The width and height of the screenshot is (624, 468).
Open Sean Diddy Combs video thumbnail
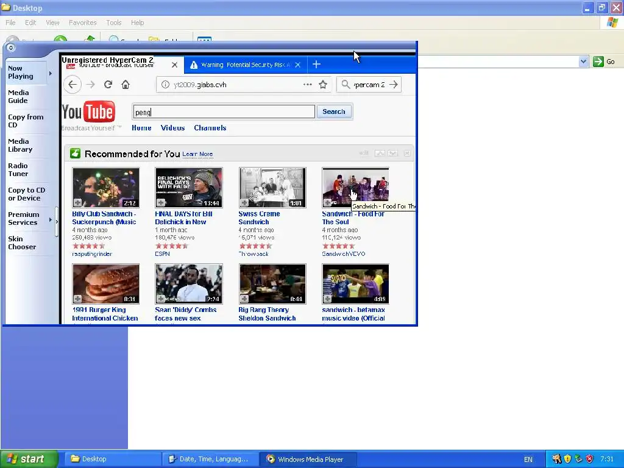[x=189, y=284]
